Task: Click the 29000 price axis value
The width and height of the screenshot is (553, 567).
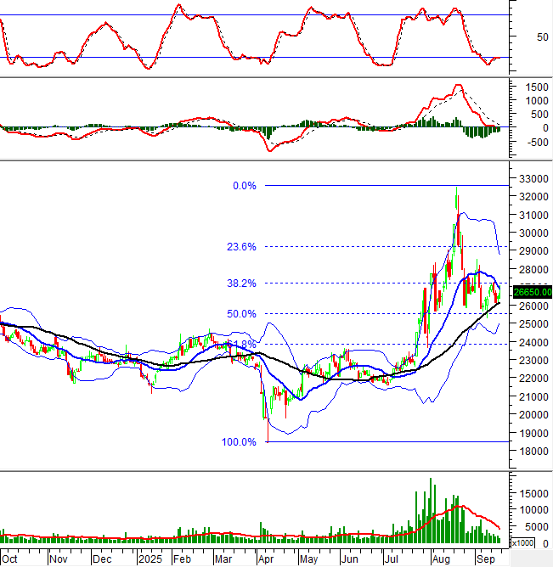Action: (533, 251)
